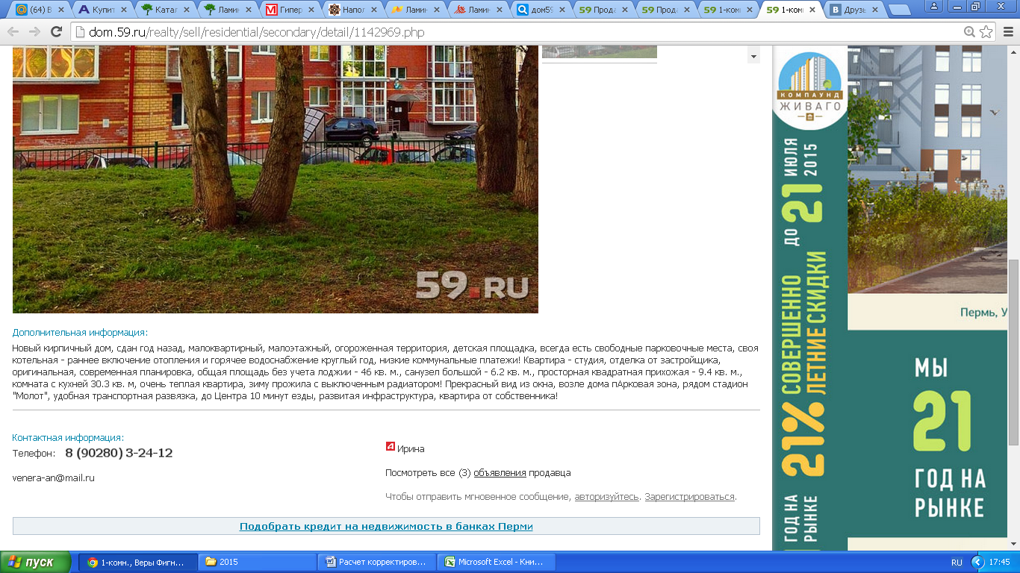Viewport: 1020px width, 573px height.
Task: Open the zoom indicator in address bar
Action: (x=969, y=32)
